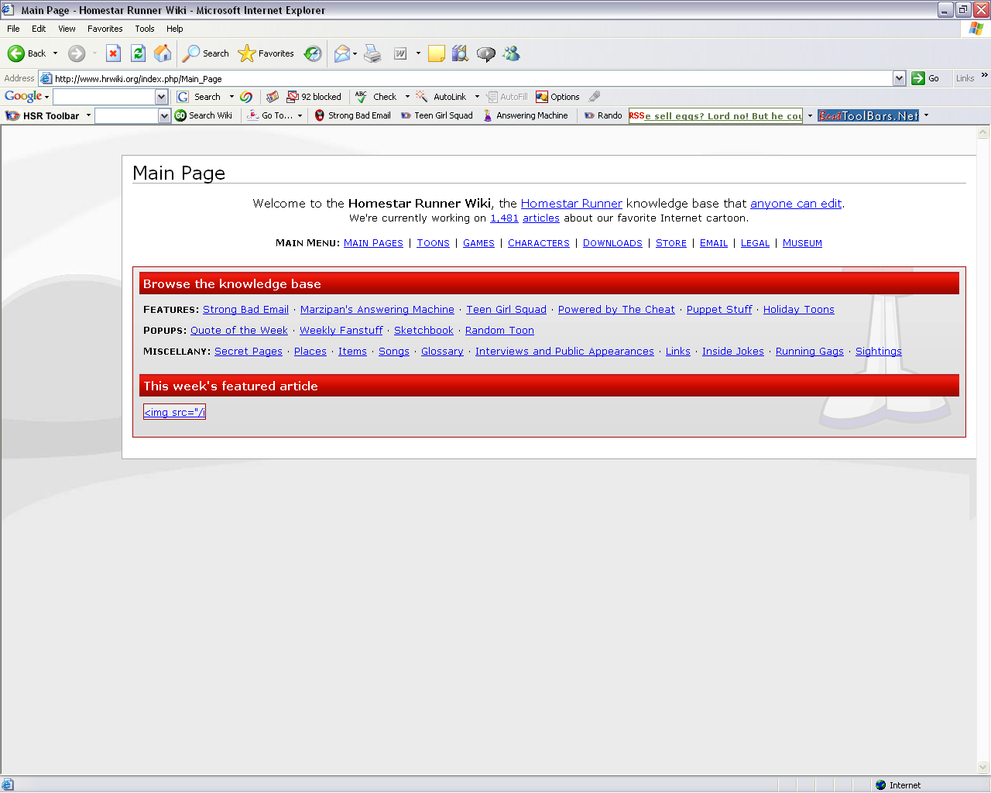
Task: Click the Rando button in HSR toolbar
Action: click(603, 115)
